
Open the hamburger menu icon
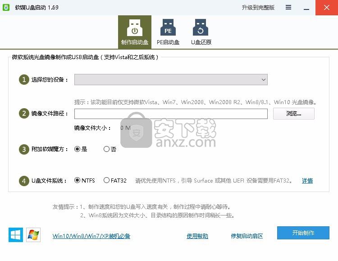coord(288,7)
